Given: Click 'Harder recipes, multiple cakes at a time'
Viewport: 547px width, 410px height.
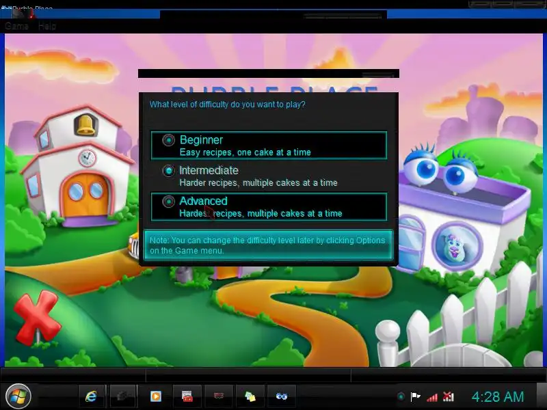Looking at the screenshot, I should click(x=258, y=182).
